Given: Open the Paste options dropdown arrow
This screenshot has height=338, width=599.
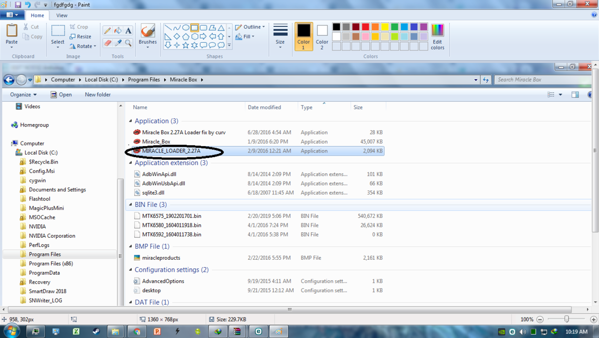Looking at the screenshot, I should tap(11, 48).
